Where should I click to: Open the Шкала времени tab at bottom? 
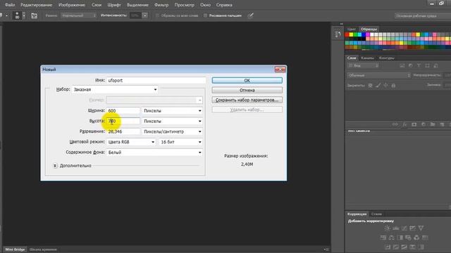pos(43,249)
